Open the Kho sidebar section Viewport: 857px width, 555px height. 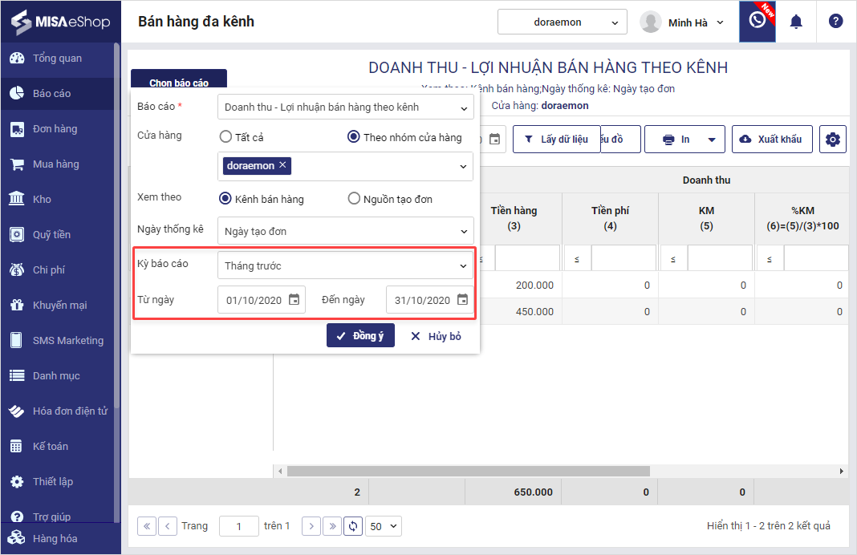[x=57, y=200]
